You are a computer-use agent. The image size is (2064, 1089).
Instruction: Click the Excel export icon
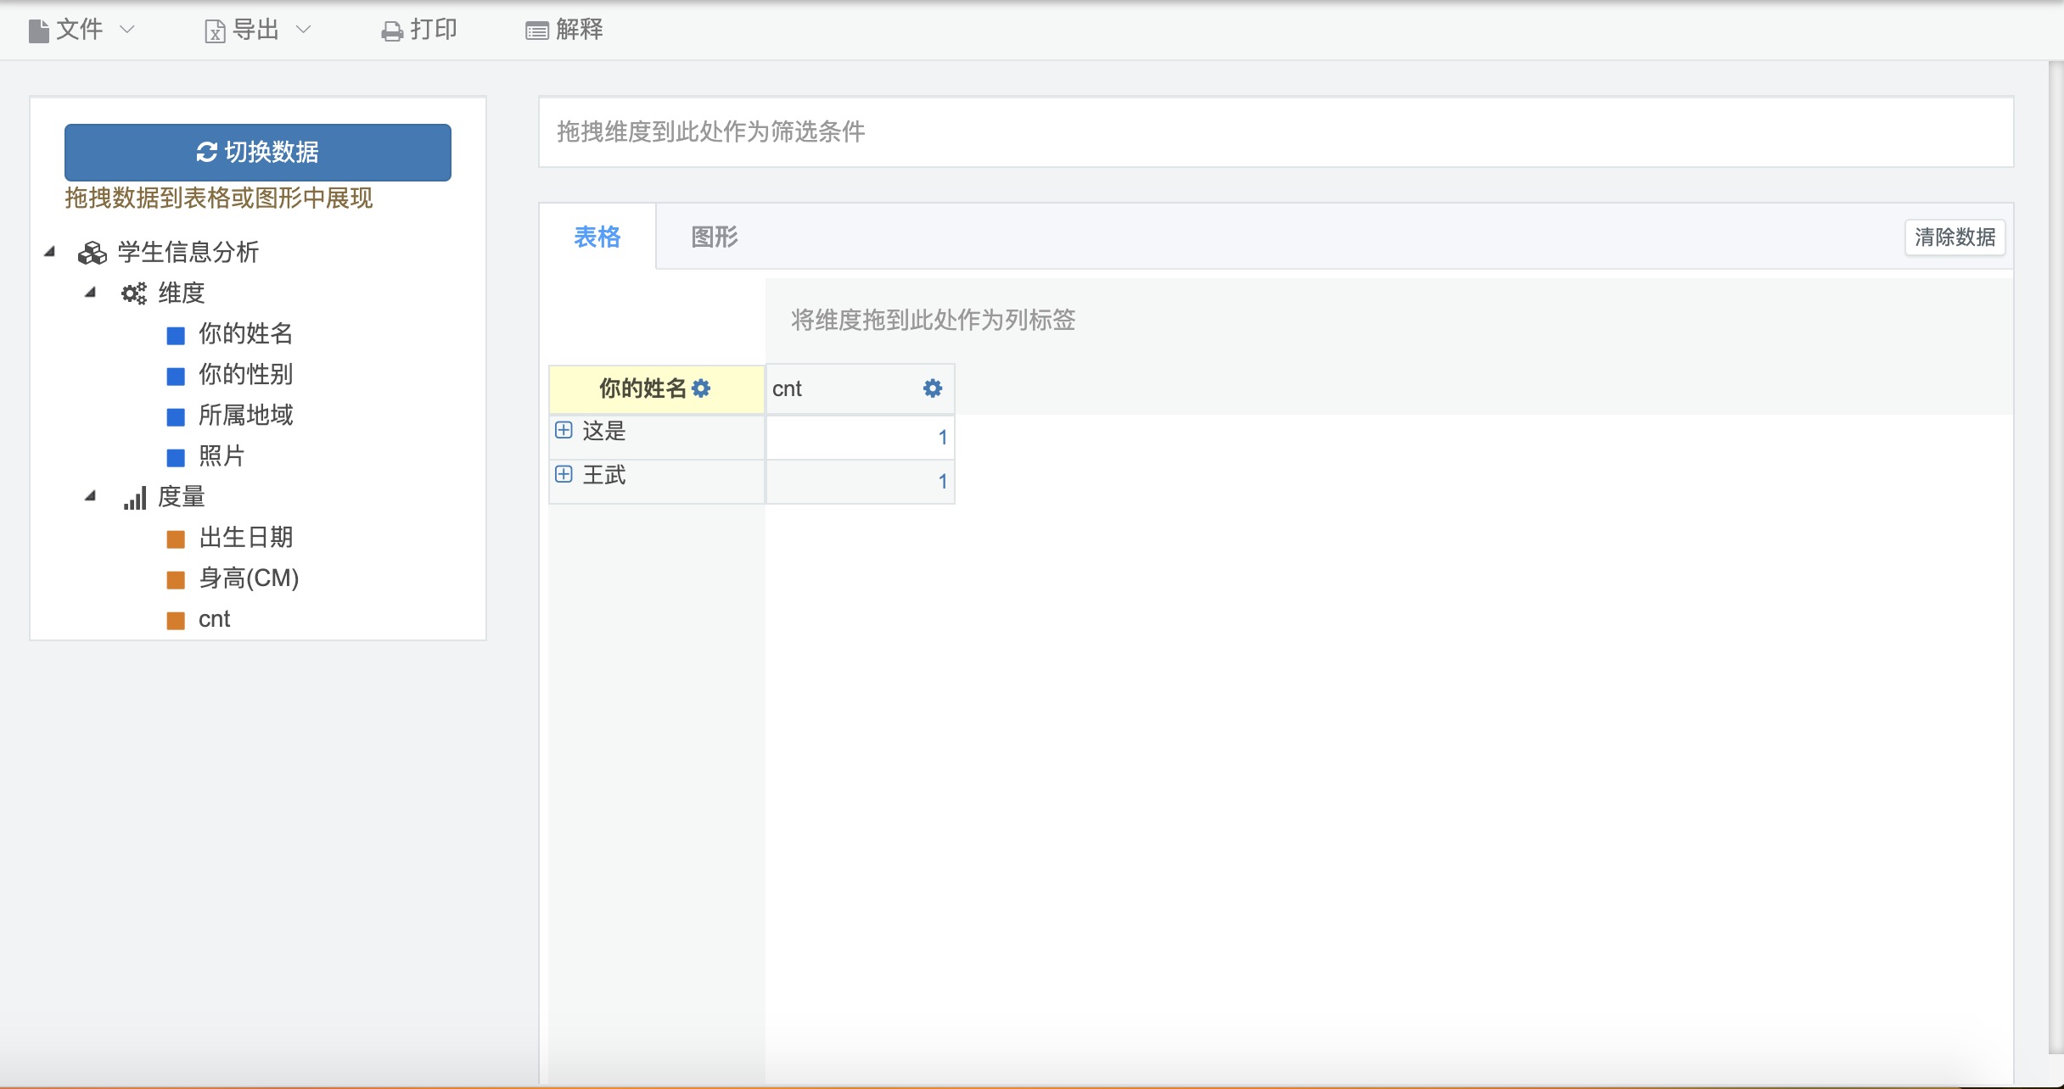(215, 31)
